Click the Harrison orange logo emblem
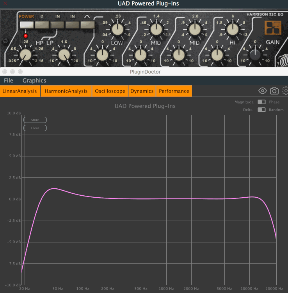This screenshot has height=293, width=288. point(273,28)
